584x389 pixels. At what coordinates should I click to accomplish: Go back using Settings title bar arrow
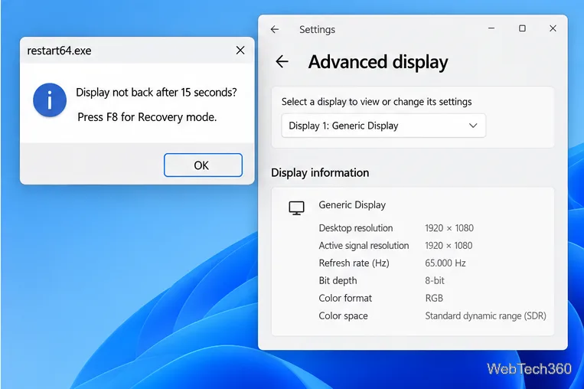[x=275, y=29]
